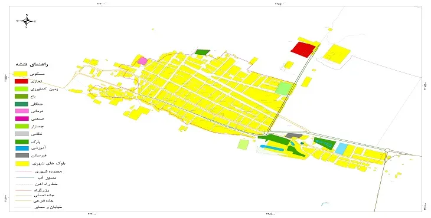Click the red تجاری legend swatch
This screenshot has width=431, height=218.
point(21,81)
